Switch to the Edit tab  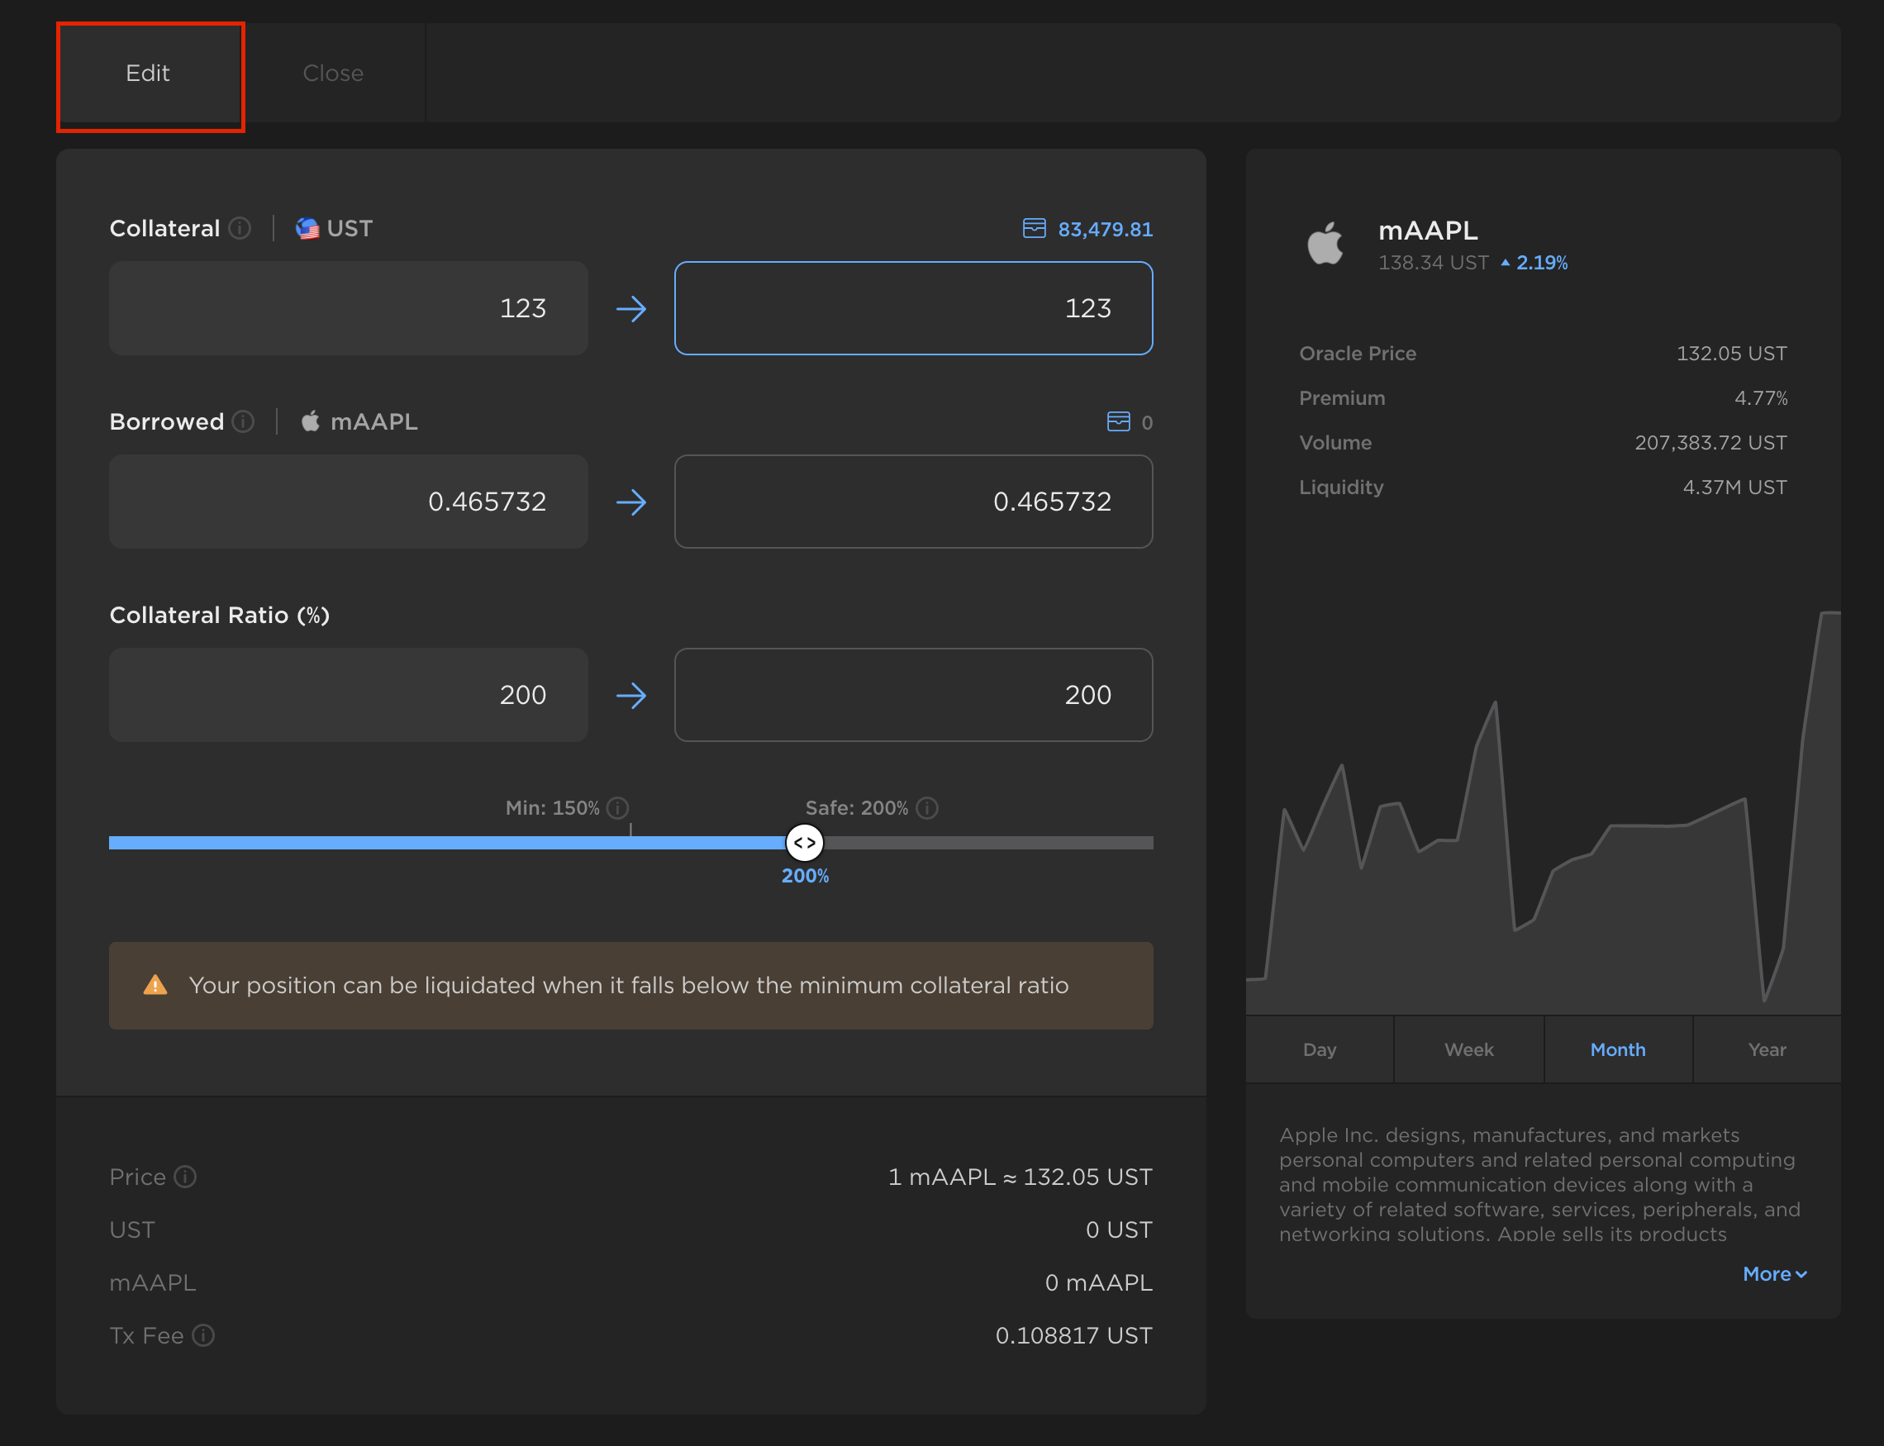(148, 74)
